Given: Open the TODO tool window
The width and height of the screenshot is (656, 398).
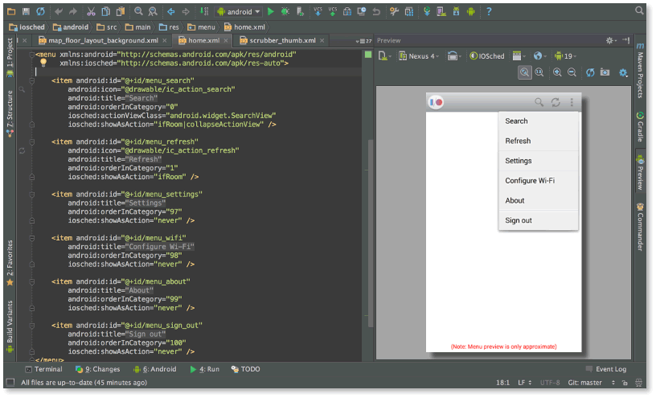Looking at the screenshot, I should coord(245,369).
